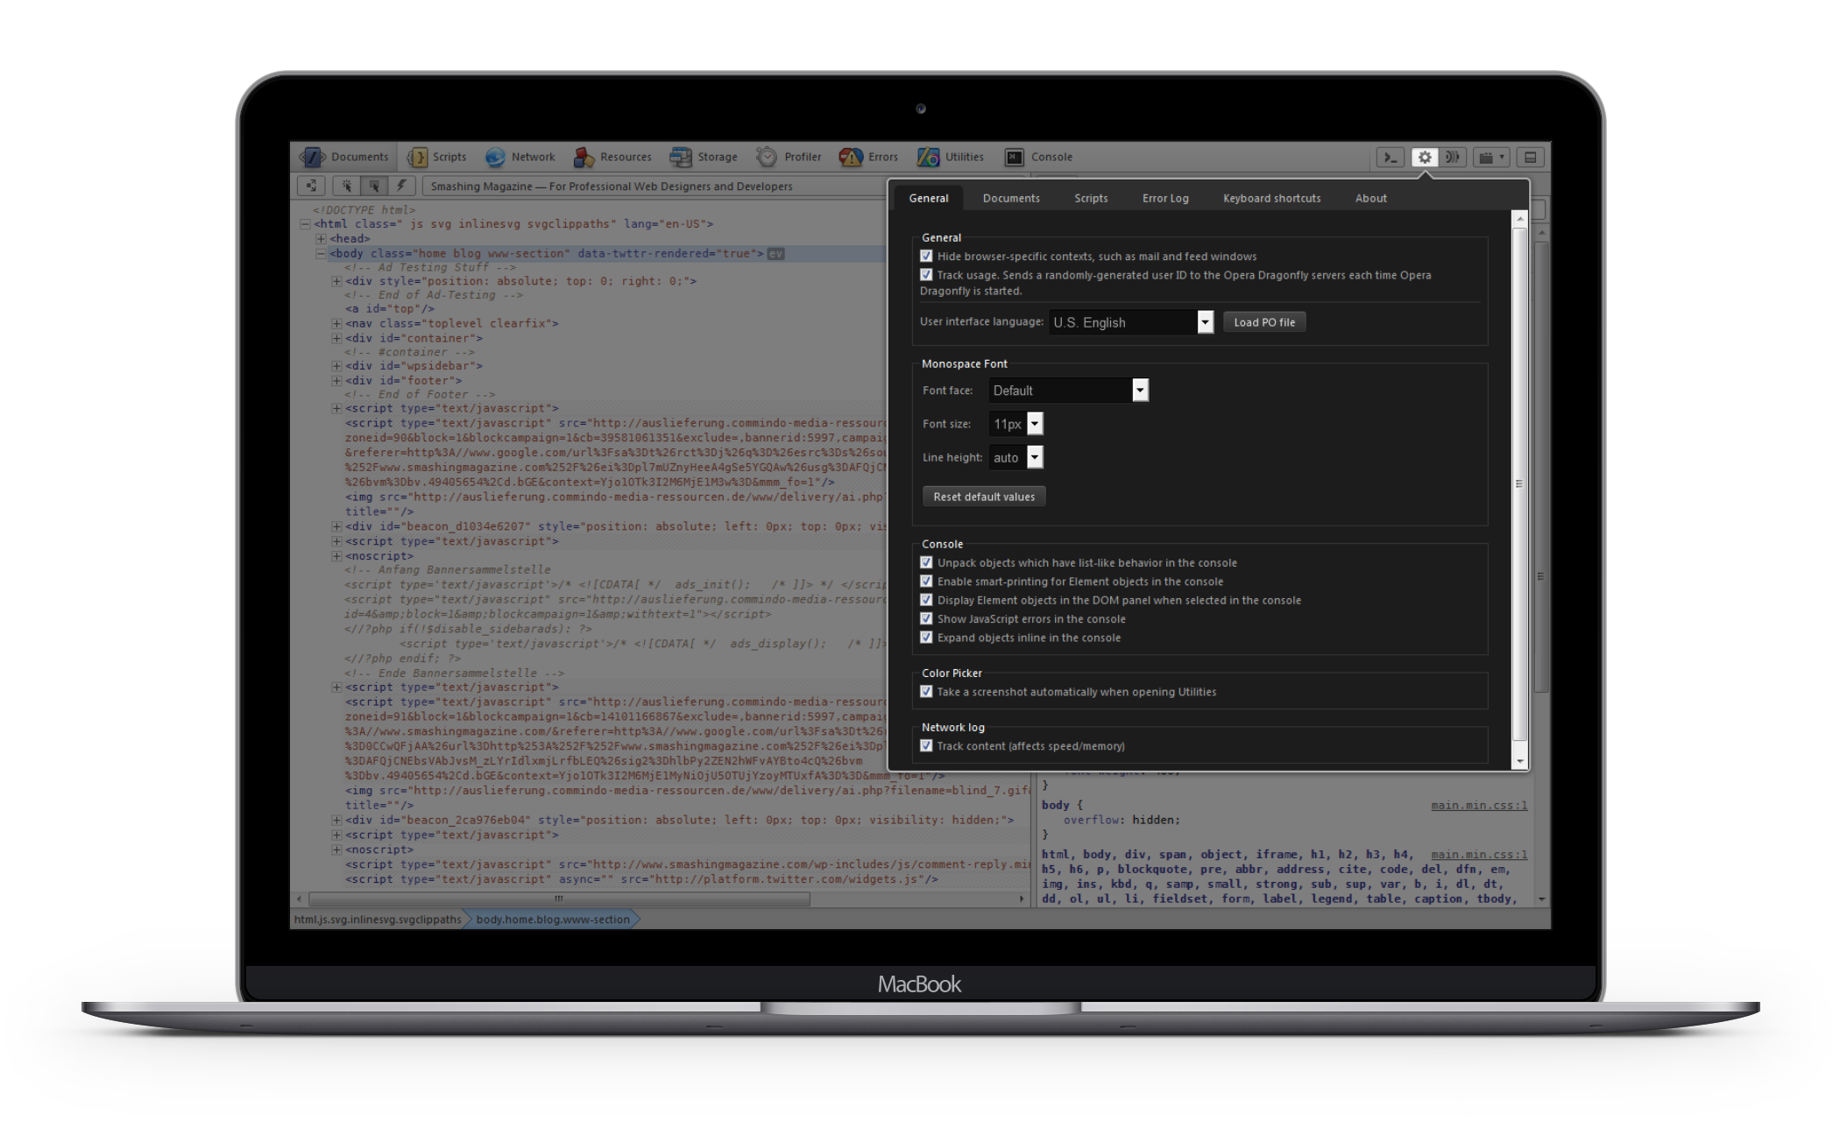This screenshot has width=1840, height=1121.
Task: Open the Scripts panel icon
Action: click(x=418, y=157)
